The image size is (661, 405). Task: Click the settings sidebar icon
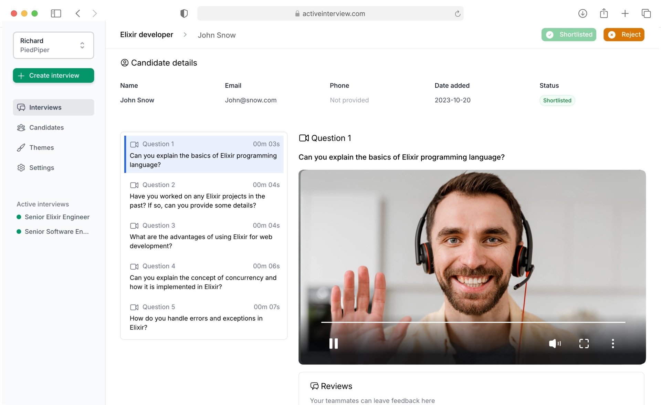(21, 168)
